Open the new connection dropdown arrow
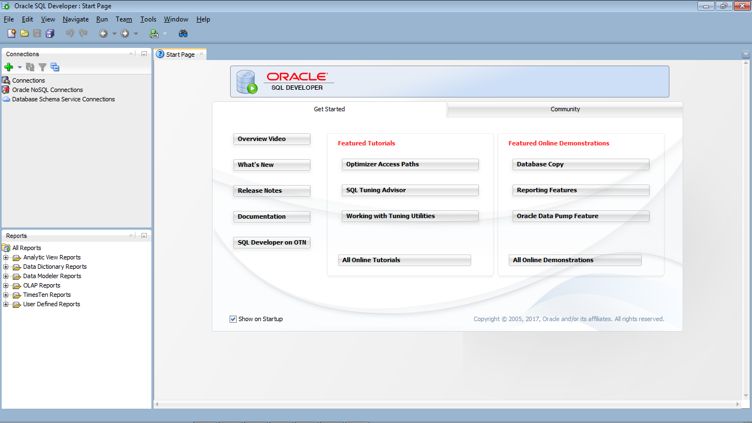Viewport: 752px width, 423px height. tap(19, 67)
